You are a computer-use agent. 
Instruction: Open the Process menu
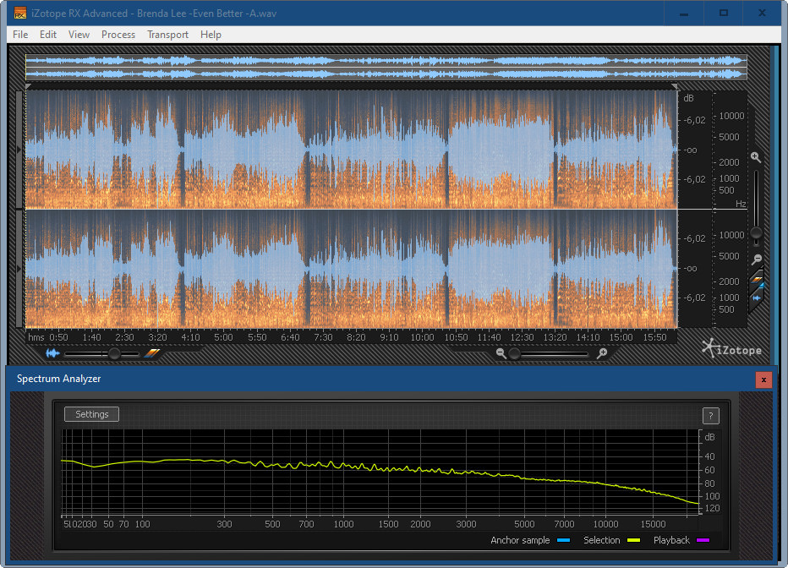click(118, 35)
